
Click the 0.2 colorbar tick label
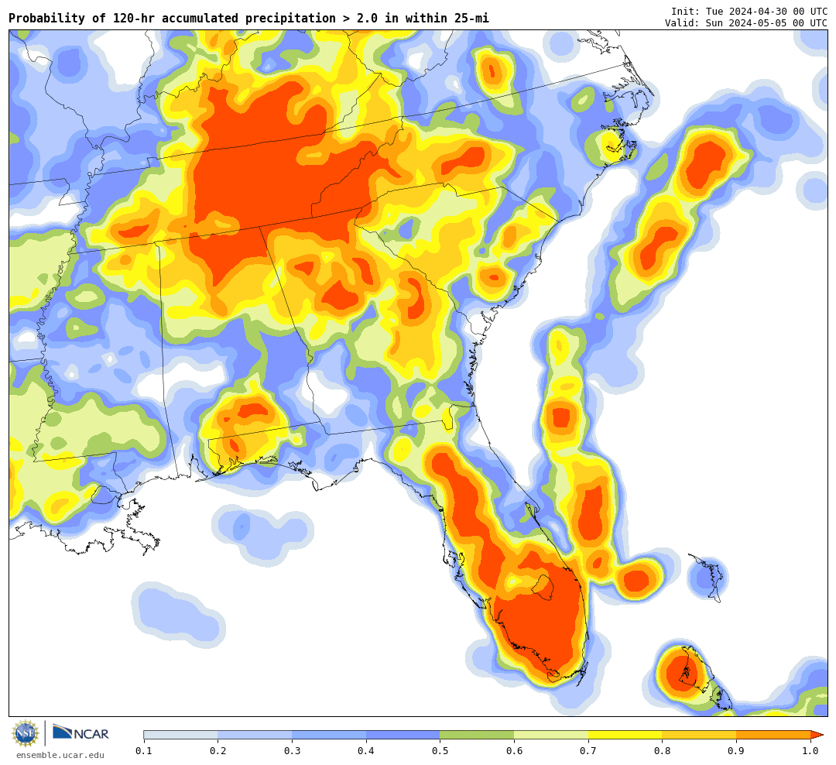click(x=218, y=750)
